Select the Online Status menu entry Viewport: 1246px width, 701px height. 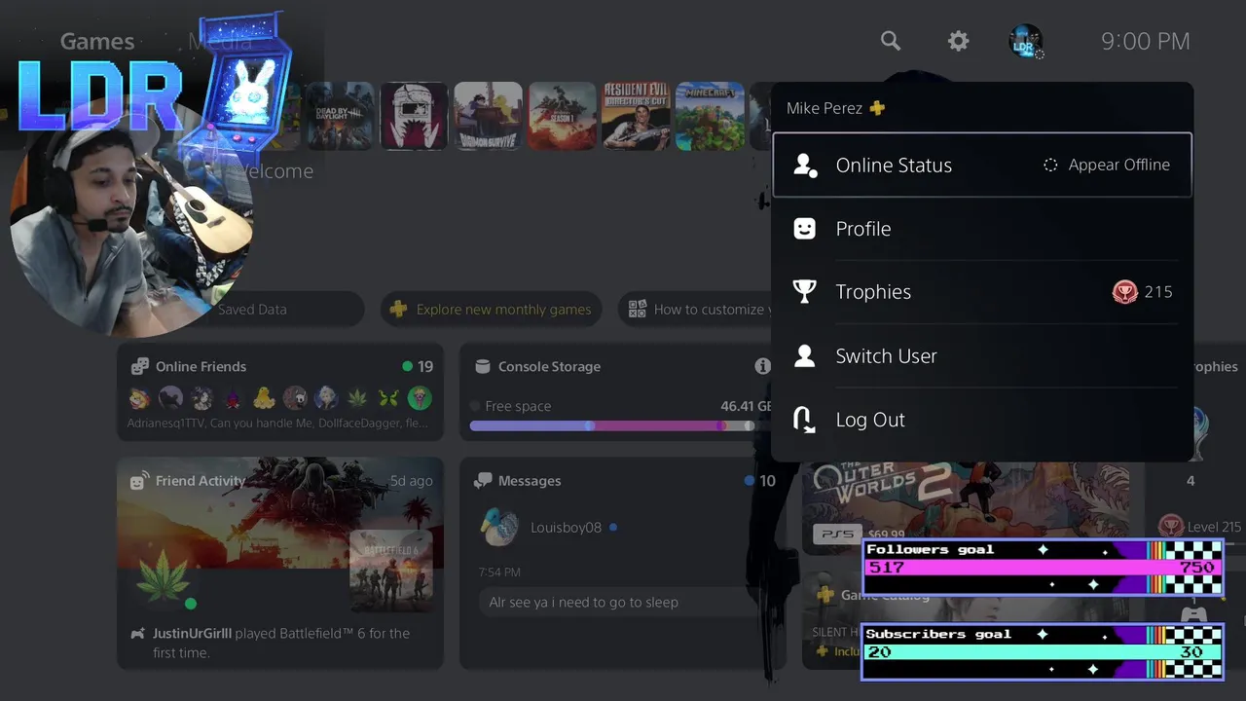point(982,165)
